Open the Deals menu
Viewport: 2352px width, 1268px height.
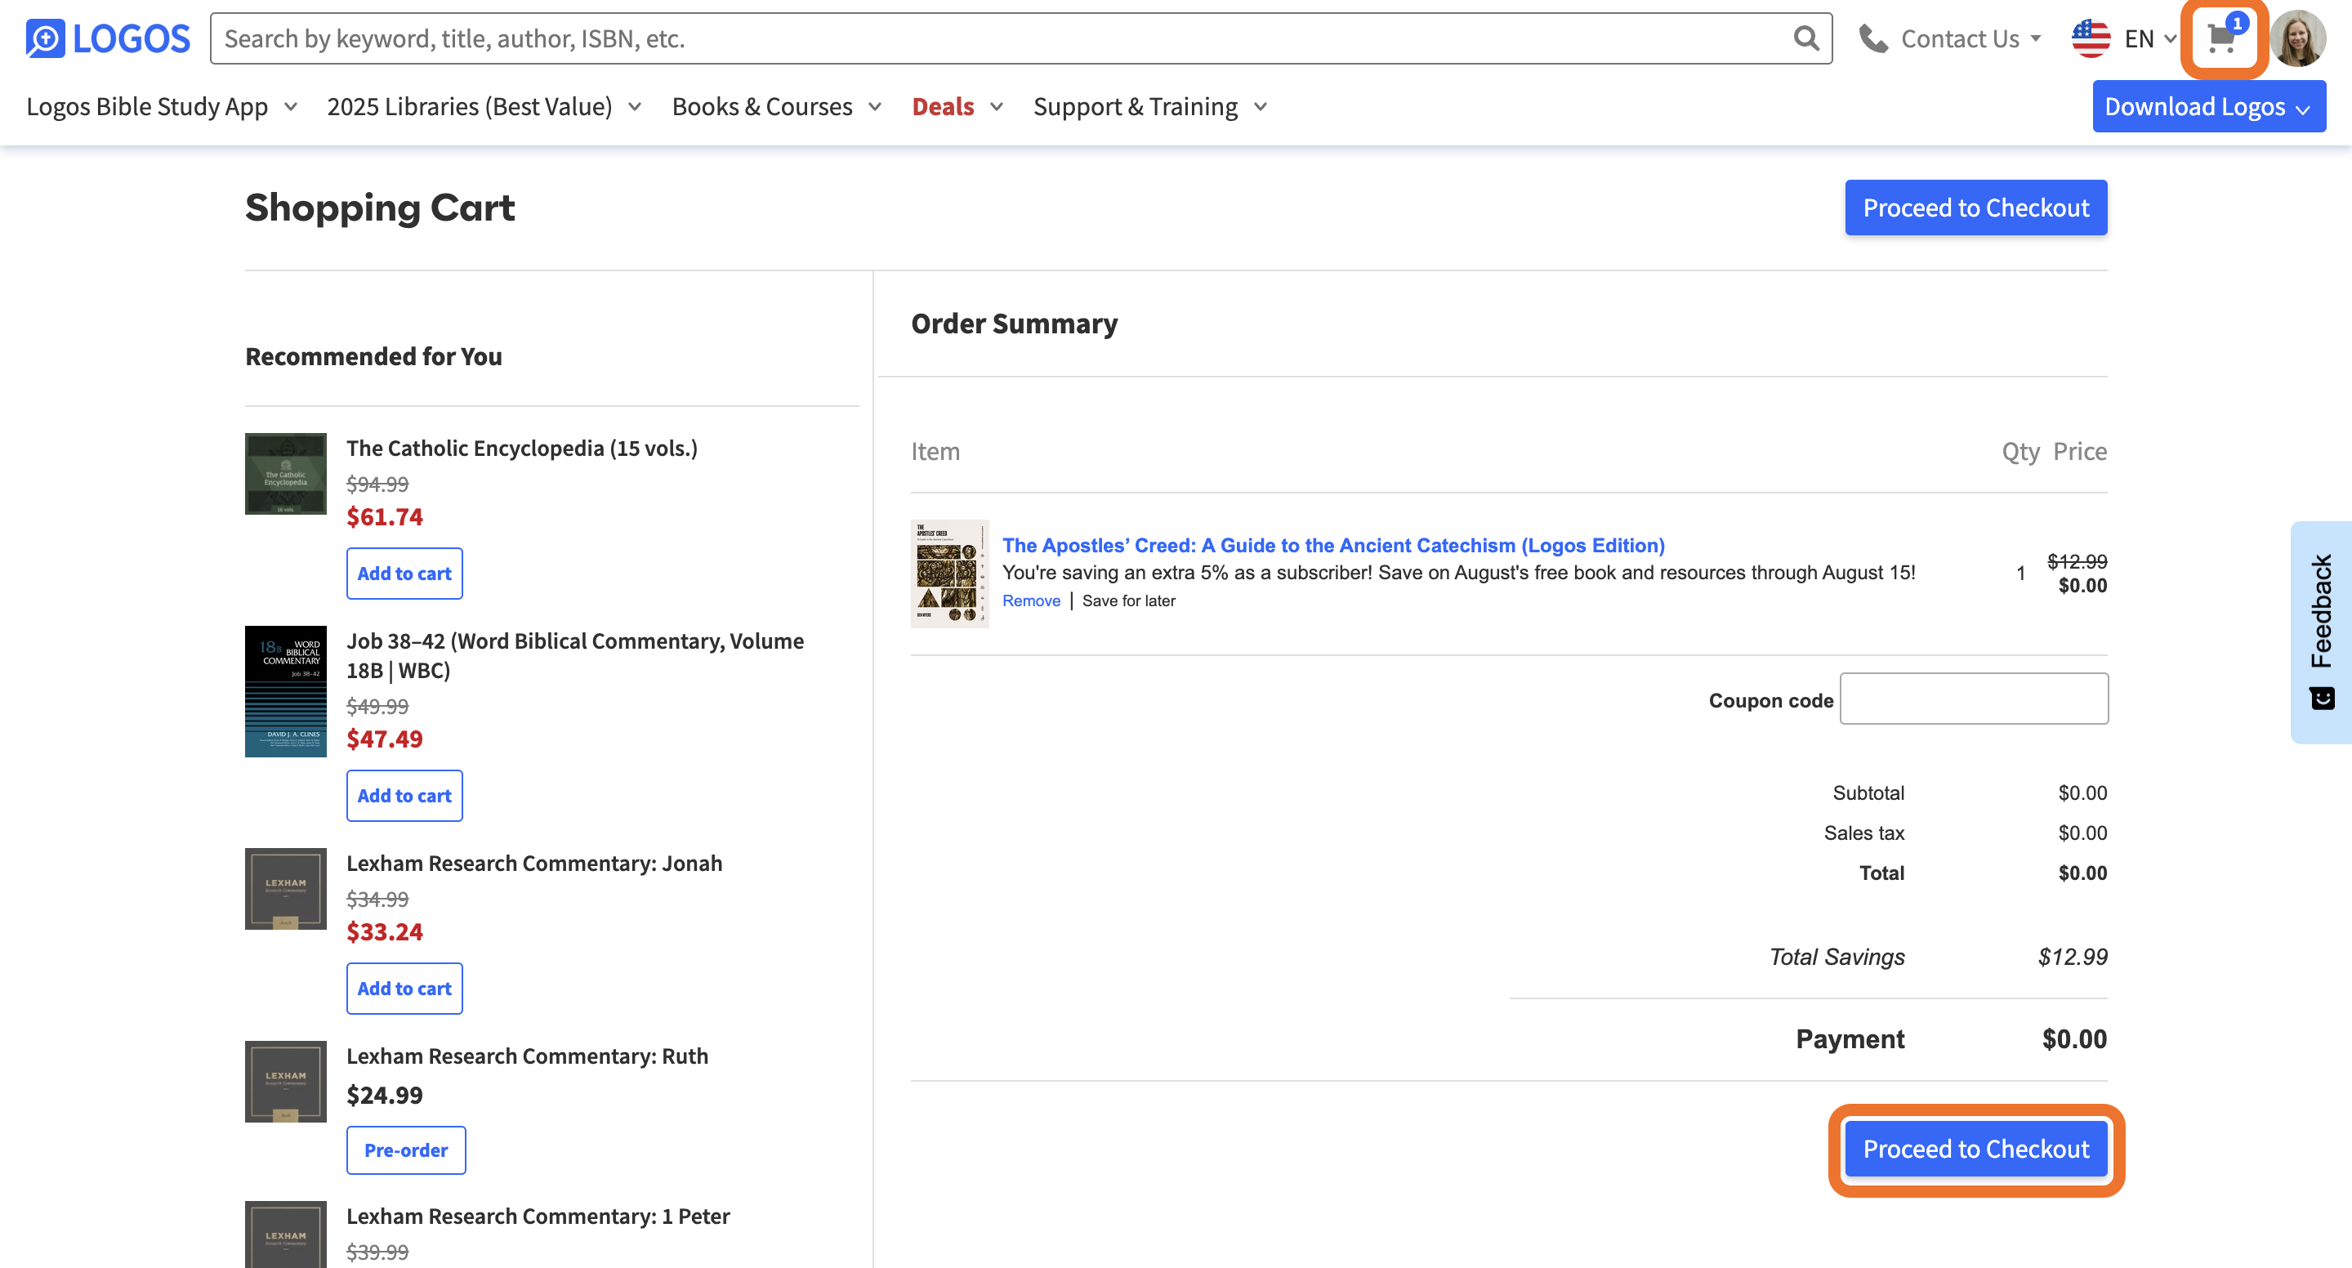coord(944,107)
